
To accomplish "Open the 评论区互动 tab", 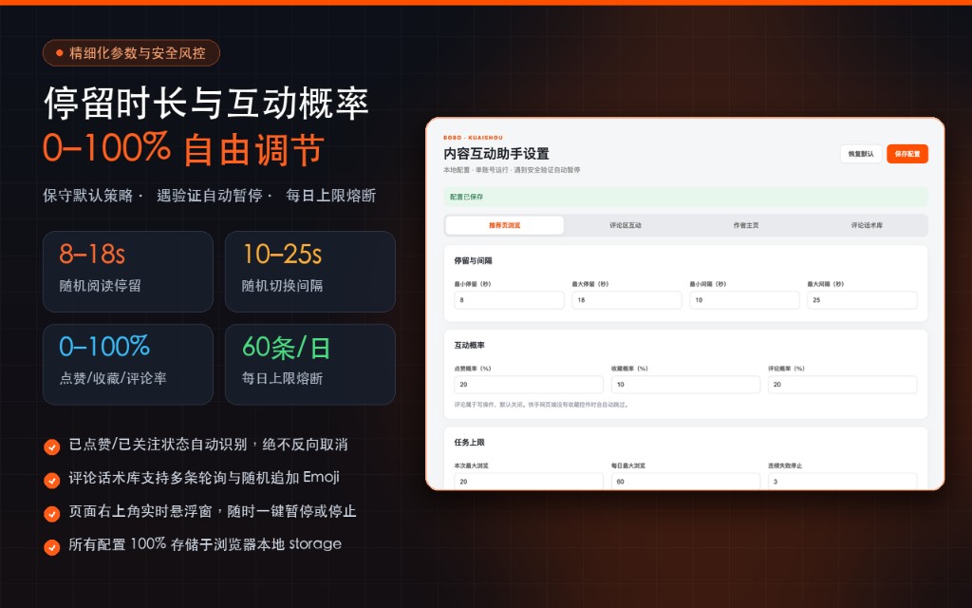I will [x=625, y=225].
